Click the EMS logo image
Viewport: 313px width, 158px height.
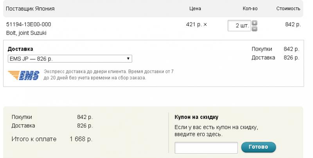[x=23, y=75]
